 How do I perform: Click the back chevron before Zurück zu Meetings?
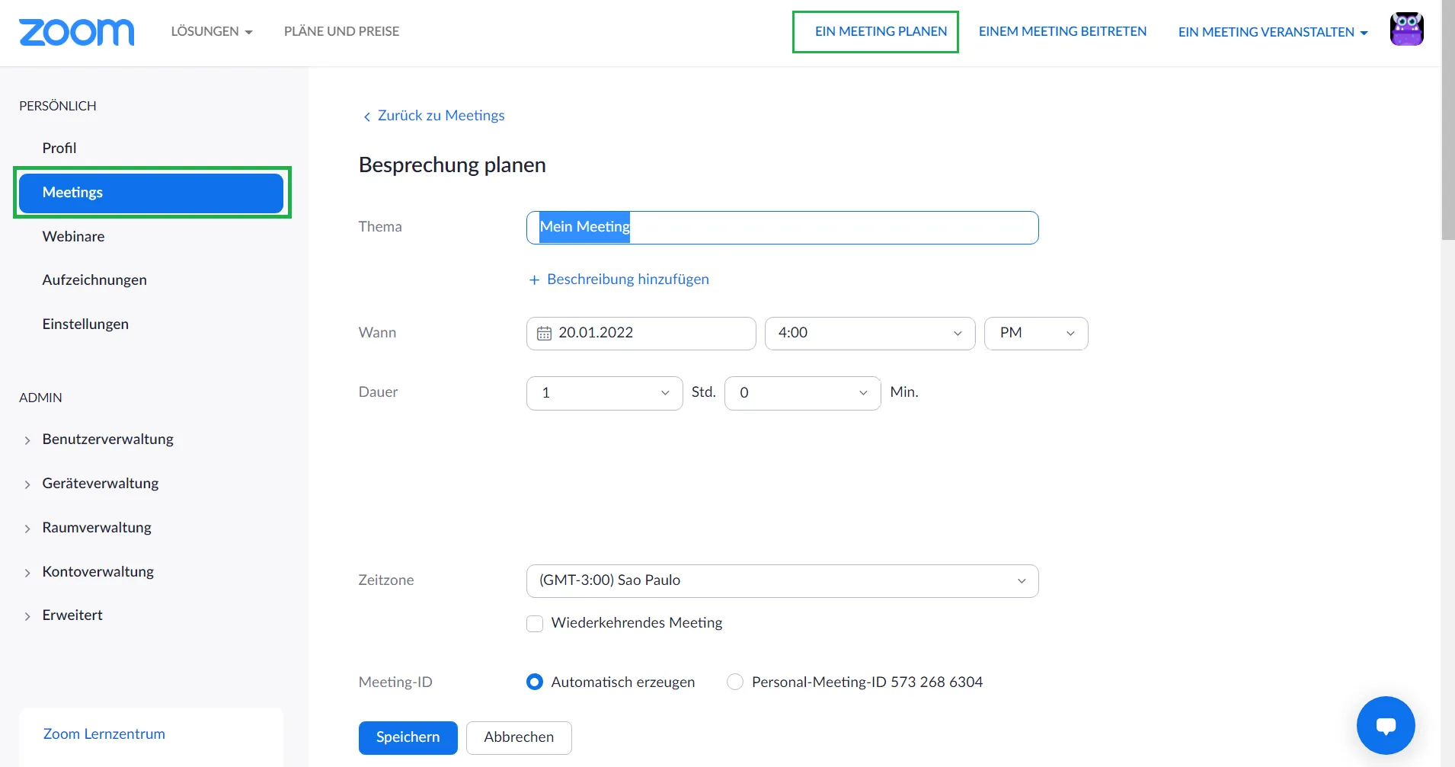(366, 117)
